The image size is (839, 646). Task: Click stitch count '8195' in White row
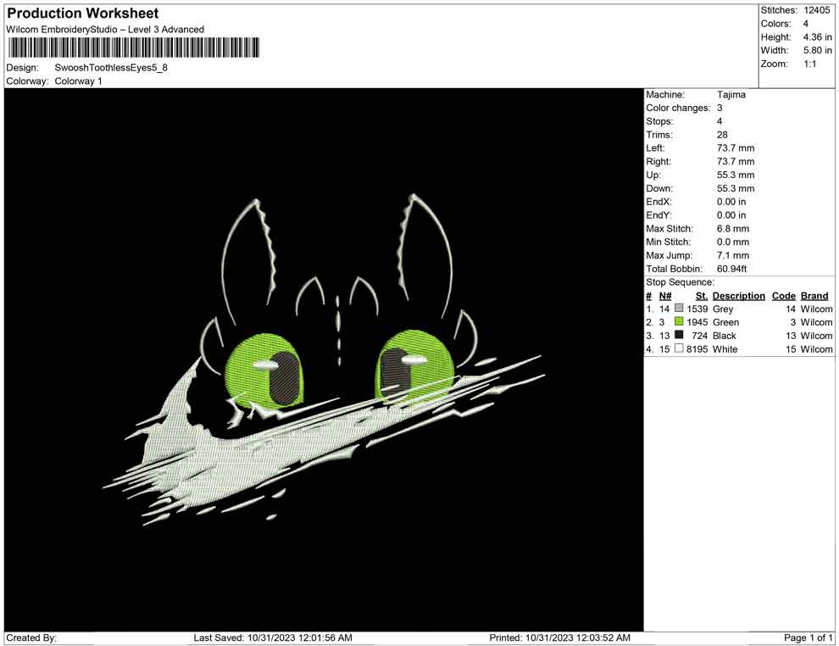pos(697,349)
